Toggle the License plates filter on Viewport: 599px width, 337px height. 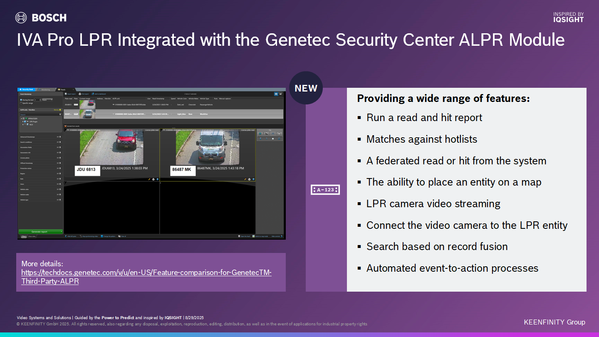59,158
